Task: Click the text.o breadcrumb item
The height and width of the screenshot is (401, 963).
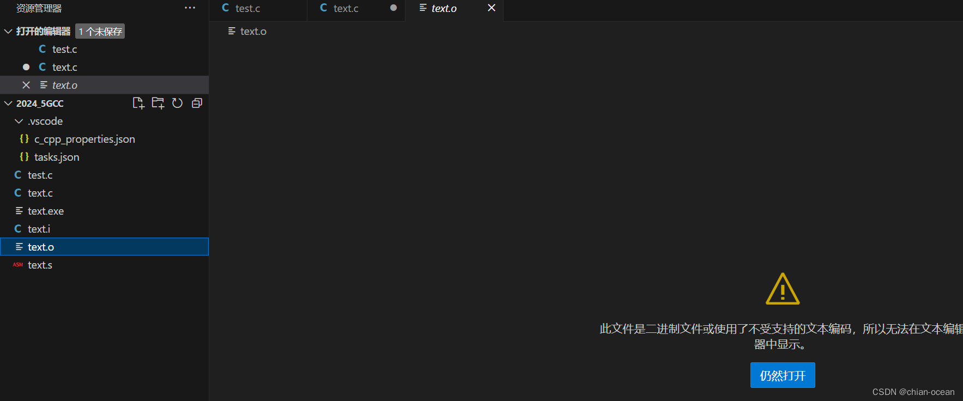Action: coord(253,32)
